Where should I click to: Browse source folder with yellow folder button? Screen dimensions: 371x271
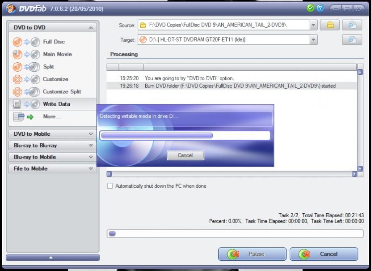(x=330, y=25)
